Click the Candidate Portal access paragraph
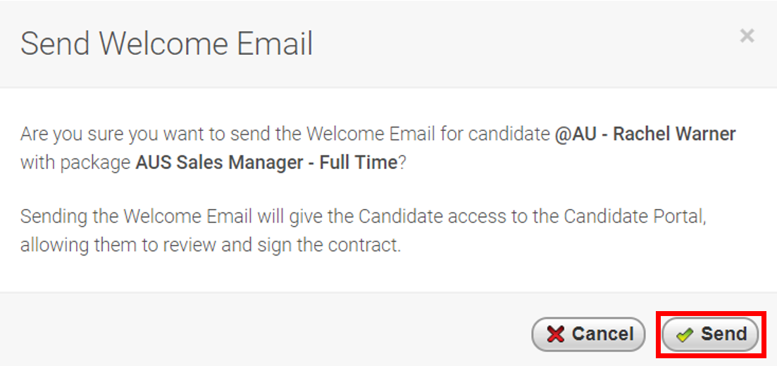 (x=363, y=231)
